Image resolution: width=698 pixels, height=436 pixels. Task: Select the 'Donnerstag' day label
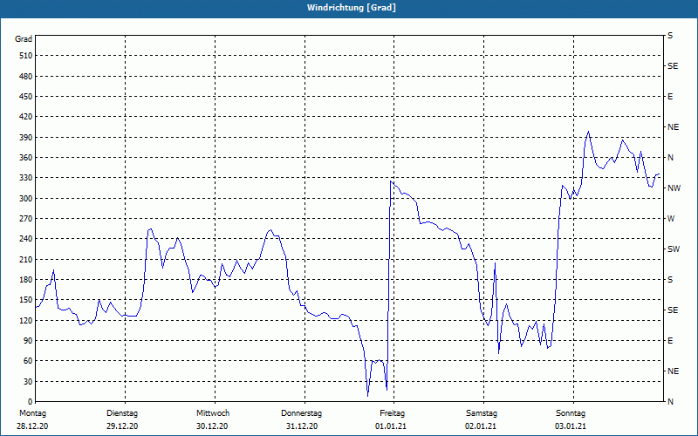coord(301,413)
